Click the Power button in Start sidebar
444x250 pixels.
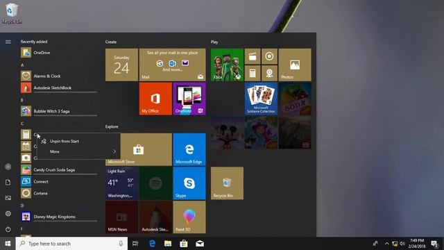[8, 229]
